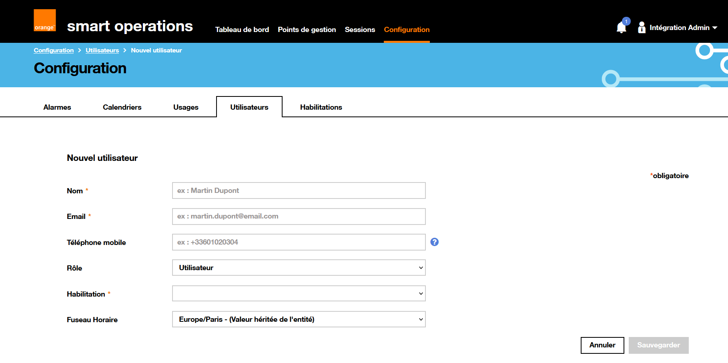Click the Configuration breadcrumb link
The height and width of the screenshot is (363, 728).
click(x=54, y=50)
